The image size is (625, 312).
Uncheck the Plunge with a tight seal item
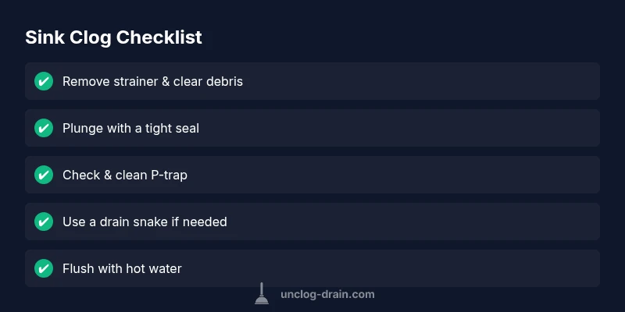(44, 128)
